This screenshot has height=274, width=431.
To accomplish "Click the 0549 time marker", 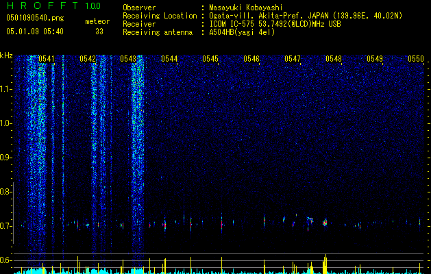I will pyautogui.click(x=375, y=59).
